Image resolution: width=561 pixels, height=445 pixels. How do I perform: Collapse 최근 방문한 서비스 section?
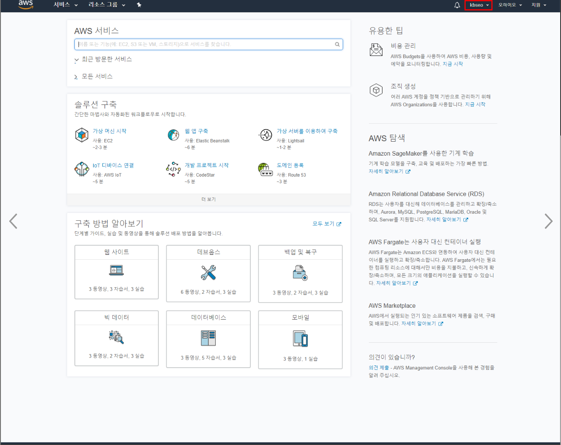103,59
